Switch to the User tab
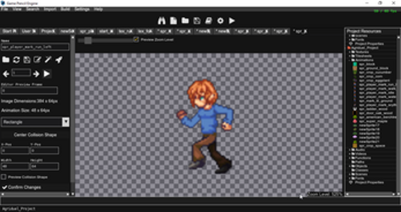Viewport: 401px width, 212px height. (29, 31)
